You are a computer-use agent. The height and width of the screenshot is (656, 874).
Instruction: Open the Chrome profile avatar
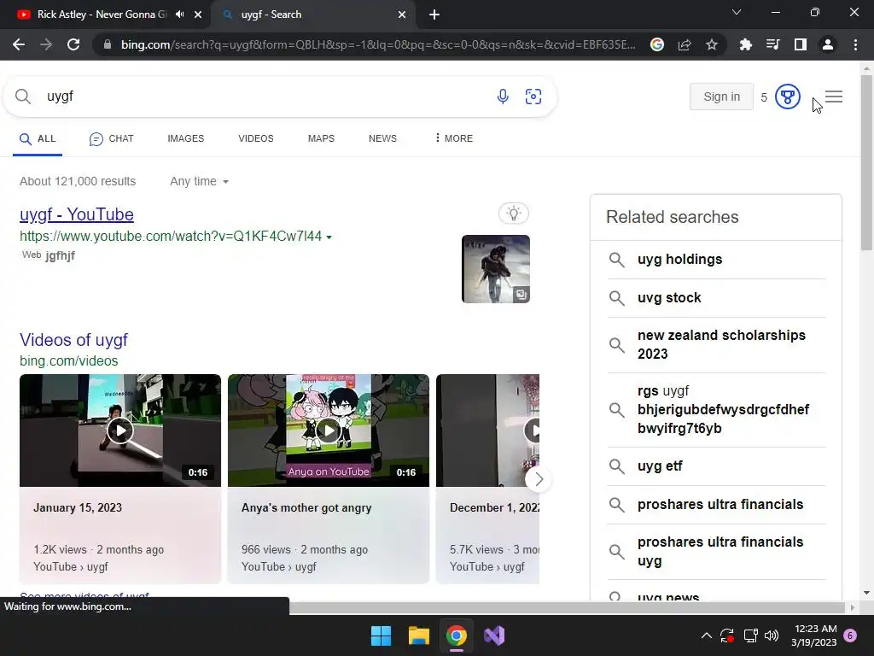(x=828, y=44)
